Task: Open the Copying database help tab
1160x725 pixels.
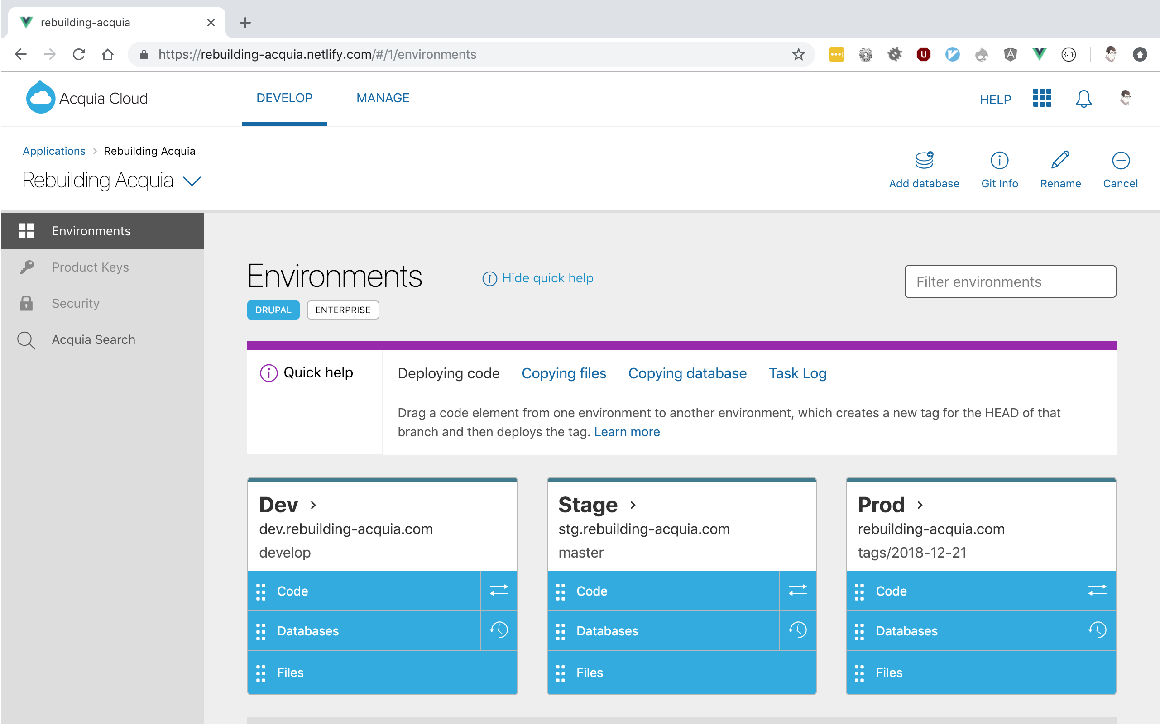Action: [x=687, y=373]
